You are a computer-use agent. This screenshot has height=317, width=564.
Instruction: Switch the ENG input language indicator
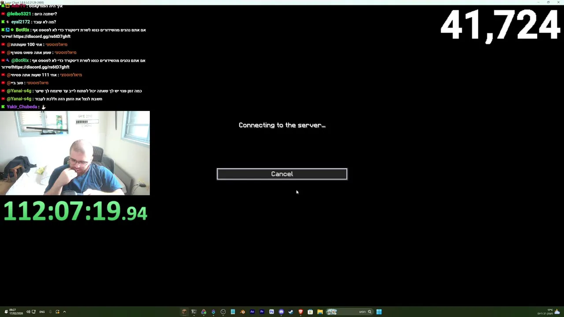tap(42, 312)
